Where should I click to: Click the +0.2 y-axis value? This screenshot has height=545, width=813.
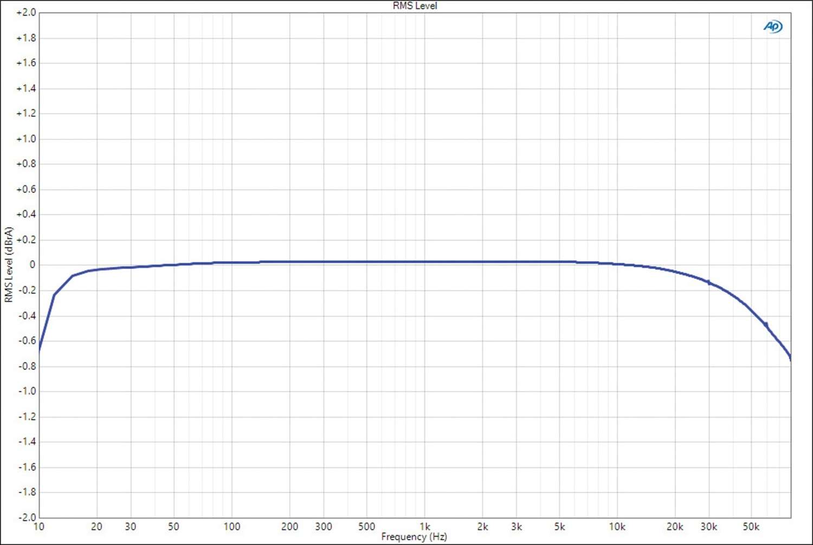point(26,239)
